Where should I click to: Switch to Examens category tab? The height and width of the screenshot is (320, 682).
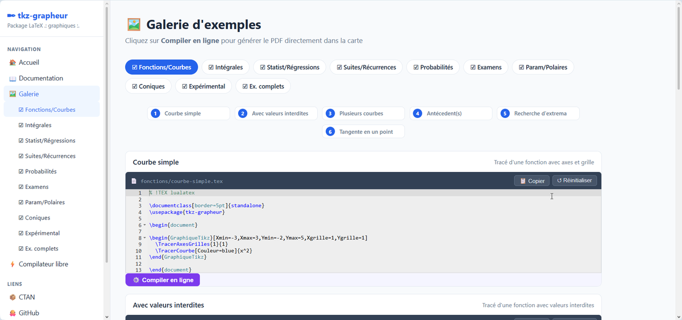coord(486,67)
